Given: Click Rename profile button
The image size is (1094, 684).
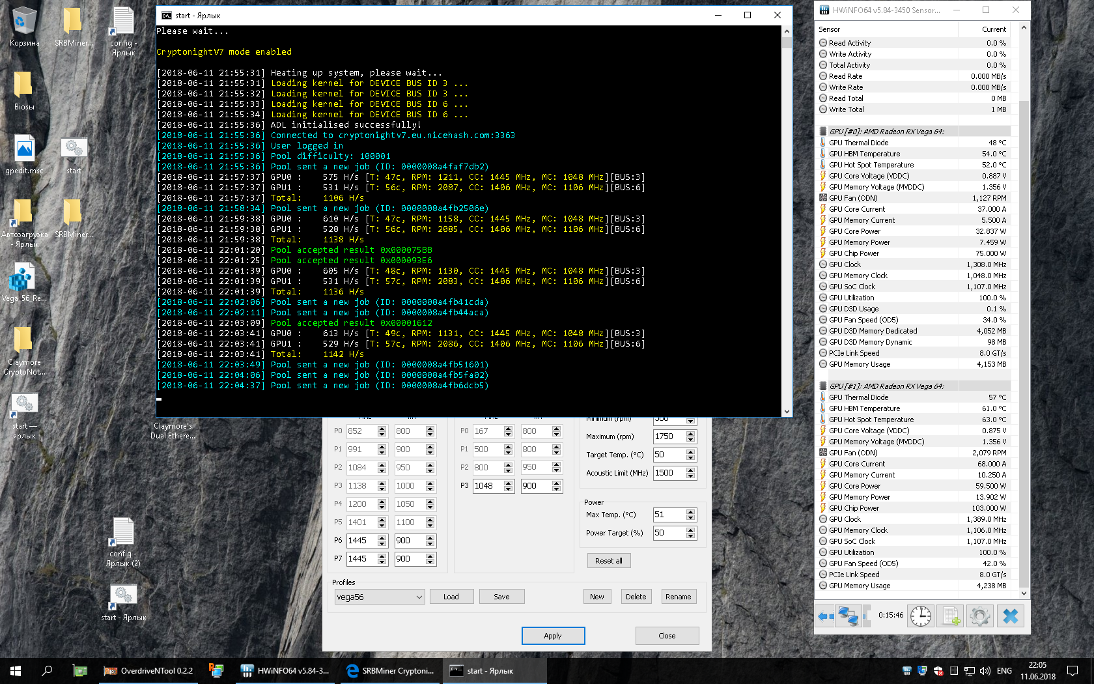Looking at the screenshot, I should coord(678,597).
